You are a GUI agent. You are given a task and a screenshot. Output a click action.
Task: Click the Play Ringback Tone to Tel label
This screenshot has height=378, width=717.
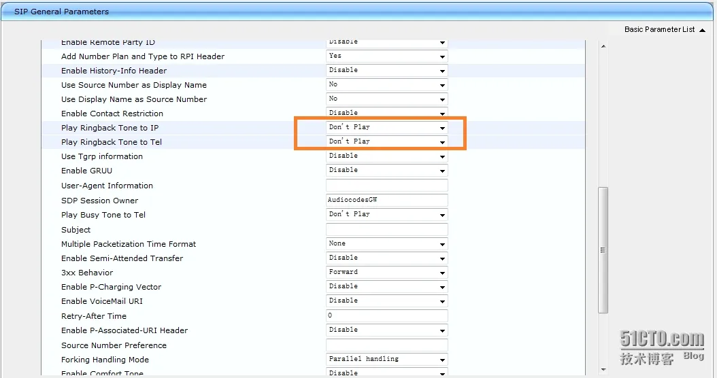[x=111, y=142]
